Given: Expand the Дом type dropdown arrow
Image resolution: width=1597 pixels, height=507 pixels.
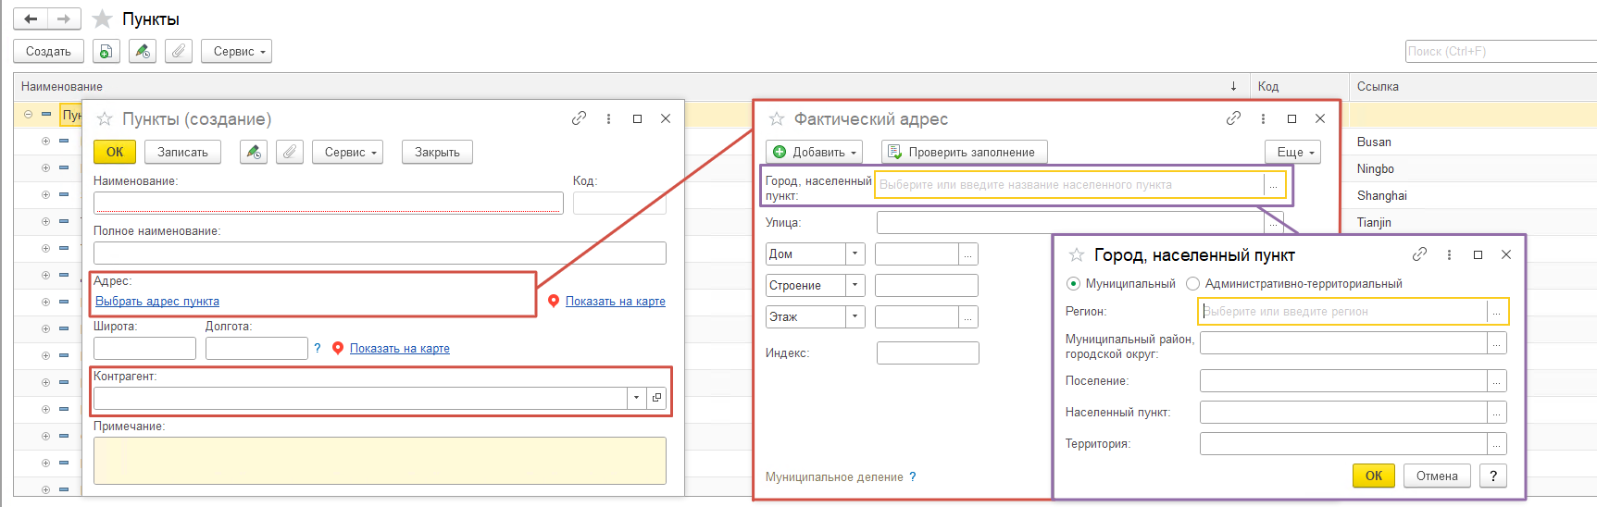Looking at the screenshot, I should point(855,253).
